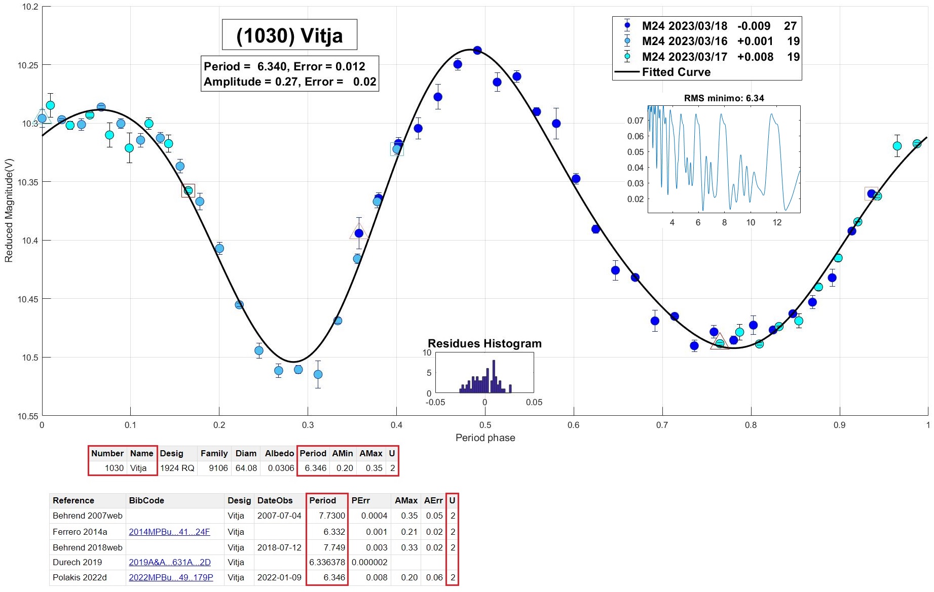Select the Behrend 2018web reference cell
This screenshot has height=592, width=934.
click(88, 547)
